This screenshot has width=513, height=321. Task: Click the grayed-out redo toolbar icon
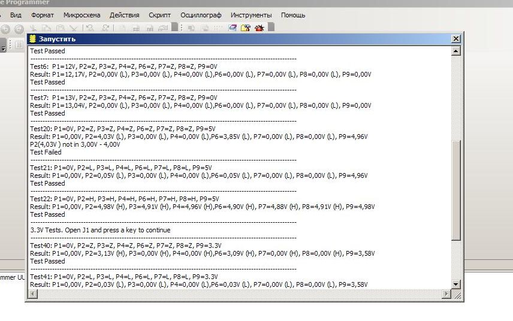click(x=105, y=28)
